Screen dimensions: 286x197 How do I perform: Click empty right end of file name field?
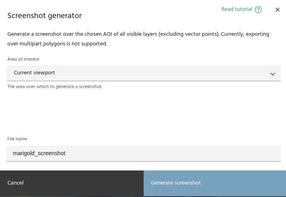point(241,153)
